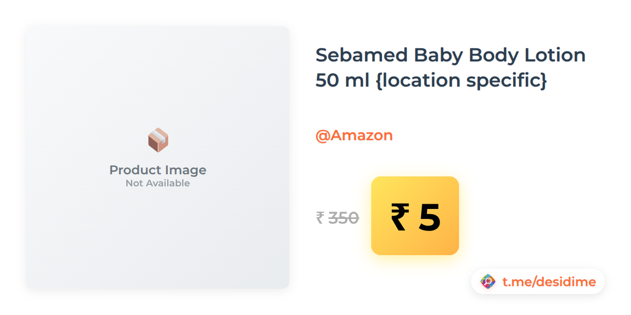Click the large rupee symbol in yellow badge
631x315 pixels.
(399, 217)
